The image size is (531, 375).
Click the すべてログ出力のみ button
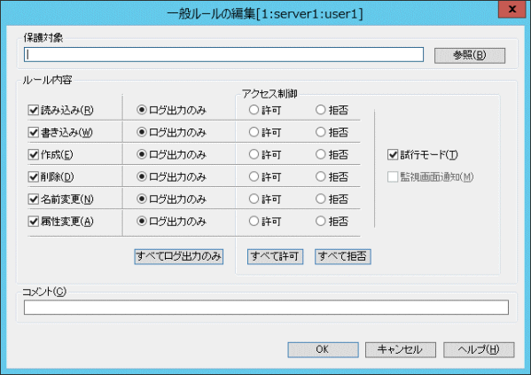178,256
